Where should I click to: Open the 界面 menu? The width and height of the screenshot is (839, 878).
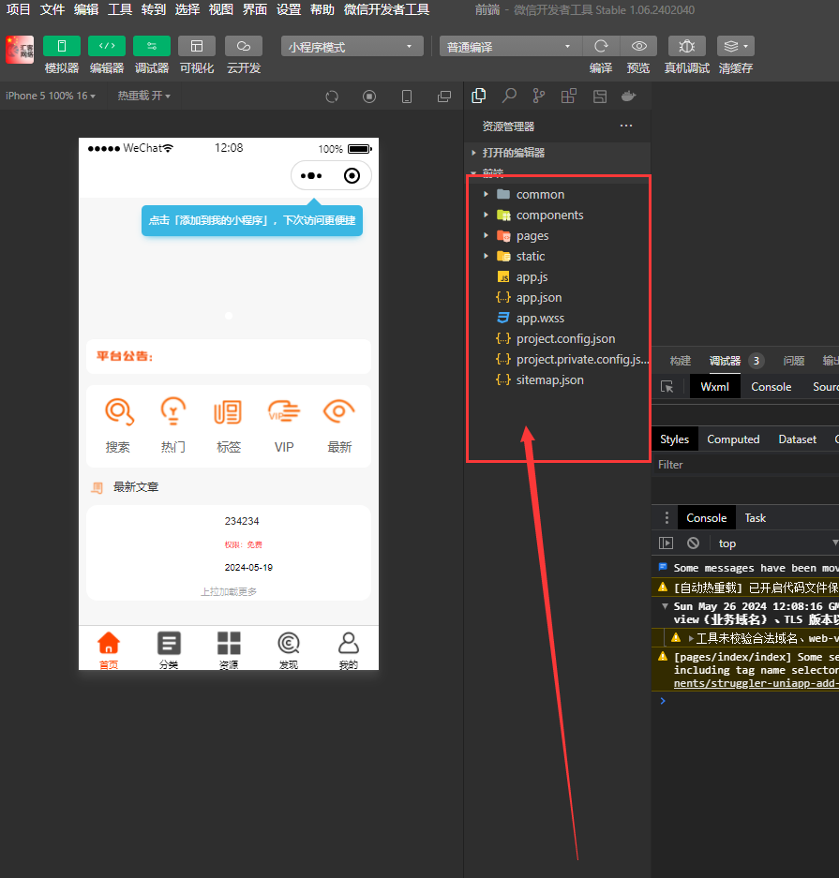[x=254, y=9]
